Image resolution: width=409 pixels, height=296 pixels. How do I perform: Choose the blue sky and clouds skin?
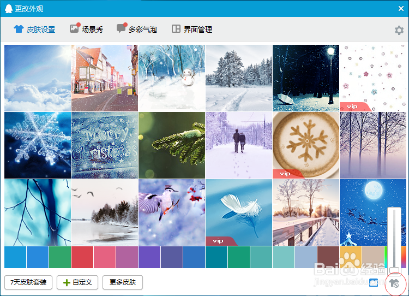click(38, 78)
